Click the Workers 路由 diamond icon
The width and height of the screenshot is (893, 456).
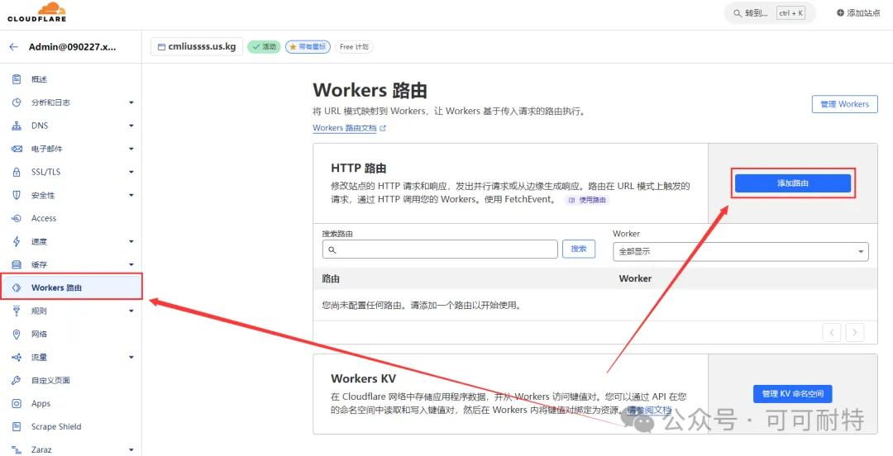[x=17, y=287]
